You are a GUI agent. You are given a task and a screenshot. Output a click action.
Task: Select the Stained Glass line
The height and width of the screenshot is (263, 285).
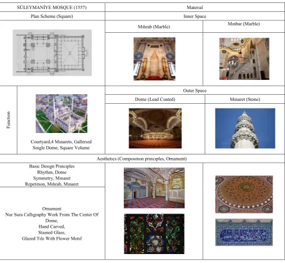pyautogui.click(x=52, y=233)
